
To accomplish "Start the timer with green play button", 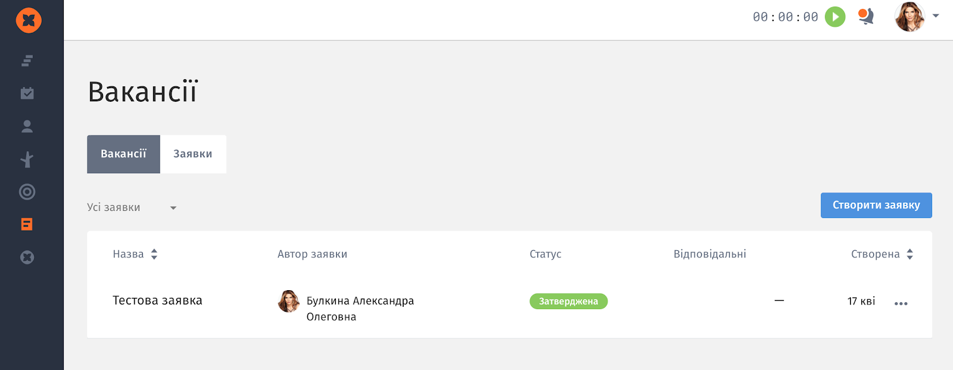I will 835,17.
